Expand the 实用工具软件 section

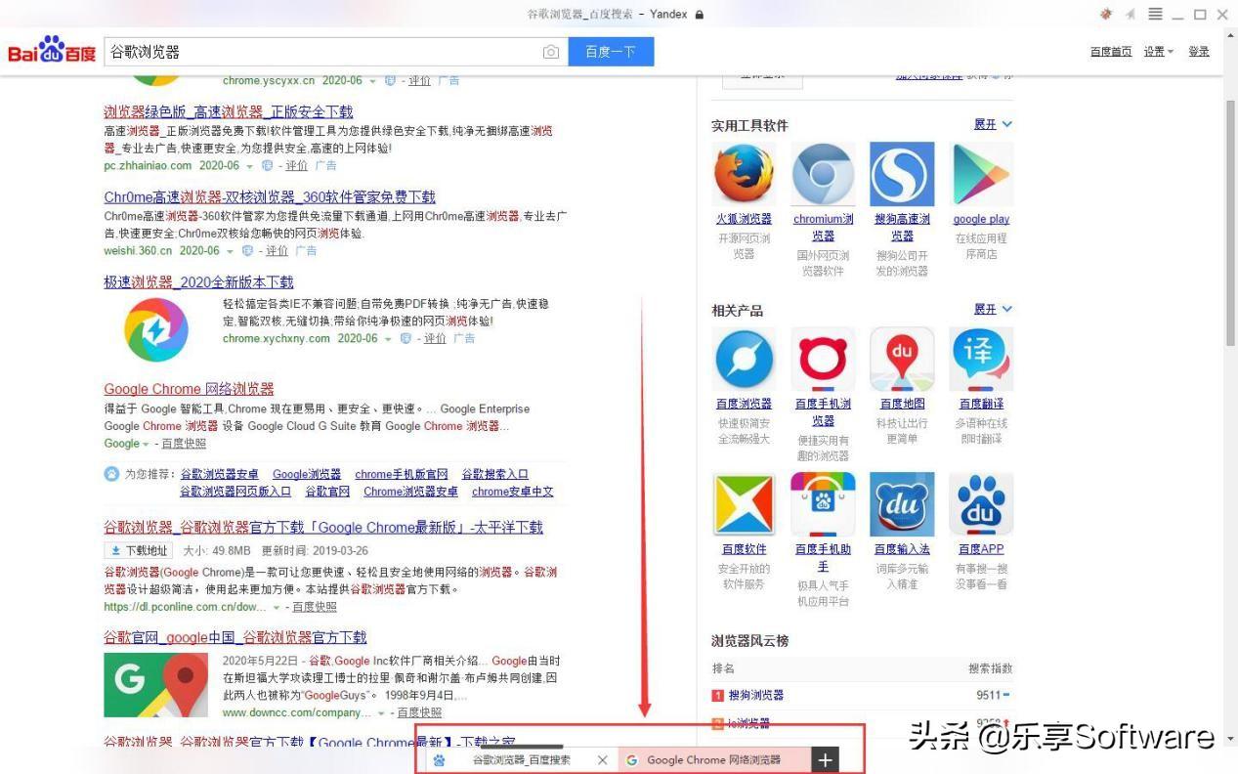tap(993, 125)
